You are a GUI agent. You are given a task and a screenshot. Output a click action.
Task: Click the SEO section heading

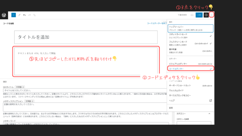pyautogui.click(x=5, y=82)
